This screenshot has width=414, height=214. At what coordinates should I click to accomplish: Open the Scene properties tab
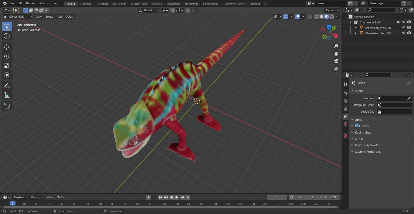[x=346, y=116]
